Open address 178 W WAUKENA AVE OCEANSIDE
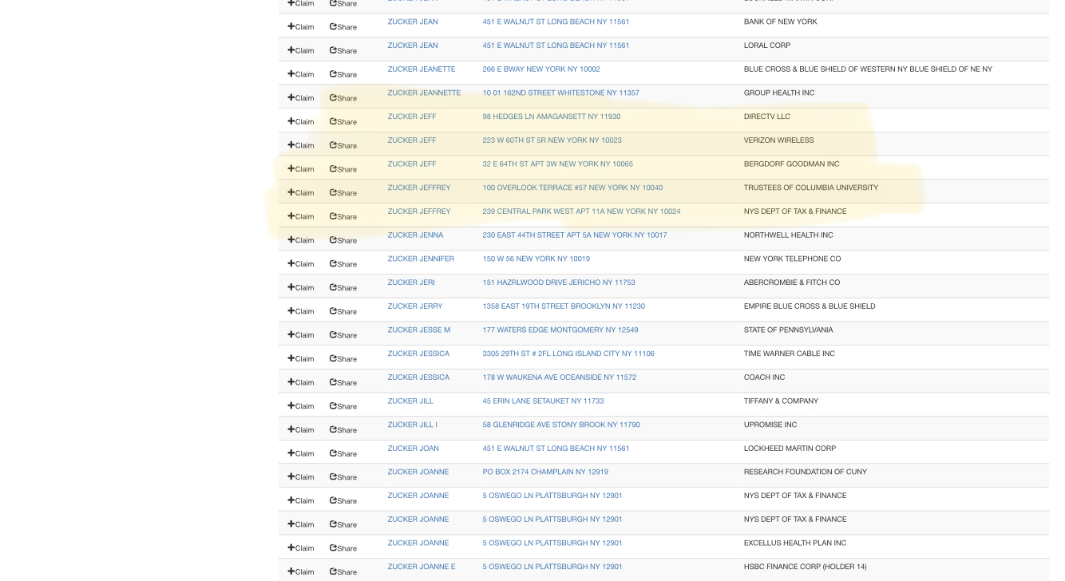This screenshot has width=1065, height=581. (x=559, y=377)
